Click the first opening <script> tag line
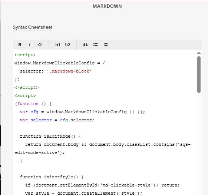This screenshot has width=208, height=195. click(25, 55)
